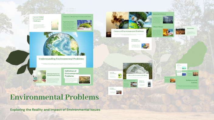Open the Importance of Recognizing Environmental Problems slide

77,23
